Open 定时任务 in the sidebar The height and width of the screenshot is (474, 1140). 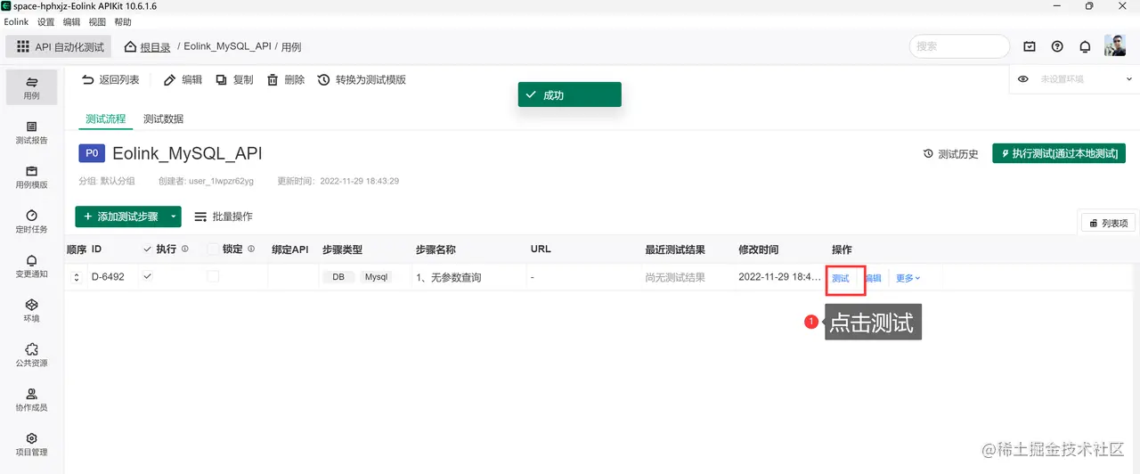click(31, 221)
